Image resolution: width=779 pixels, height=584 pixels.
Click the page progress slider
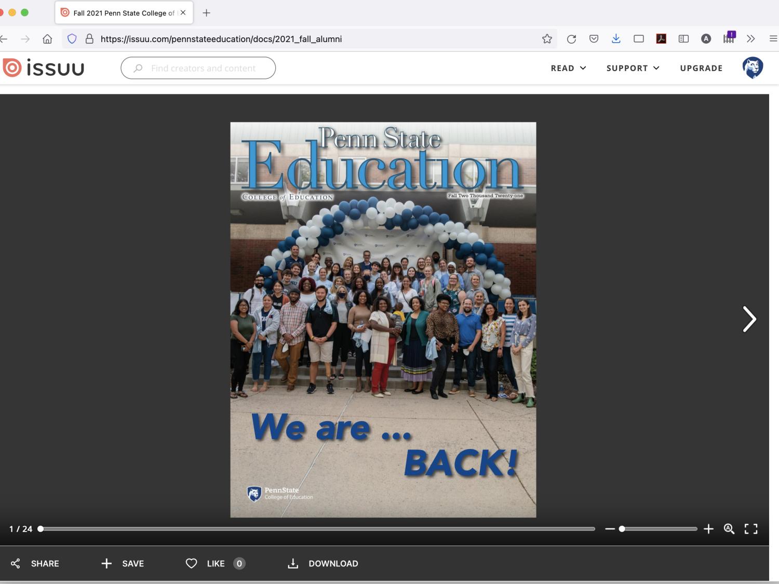[x=317, y=529]
